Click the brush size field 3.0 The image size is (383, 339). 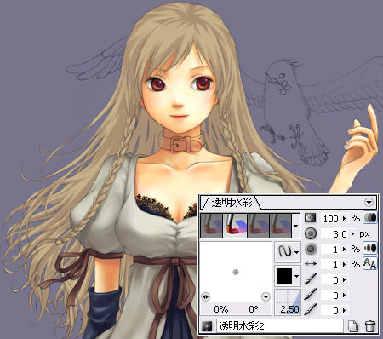pyautogui.click(x=335, y=233)
